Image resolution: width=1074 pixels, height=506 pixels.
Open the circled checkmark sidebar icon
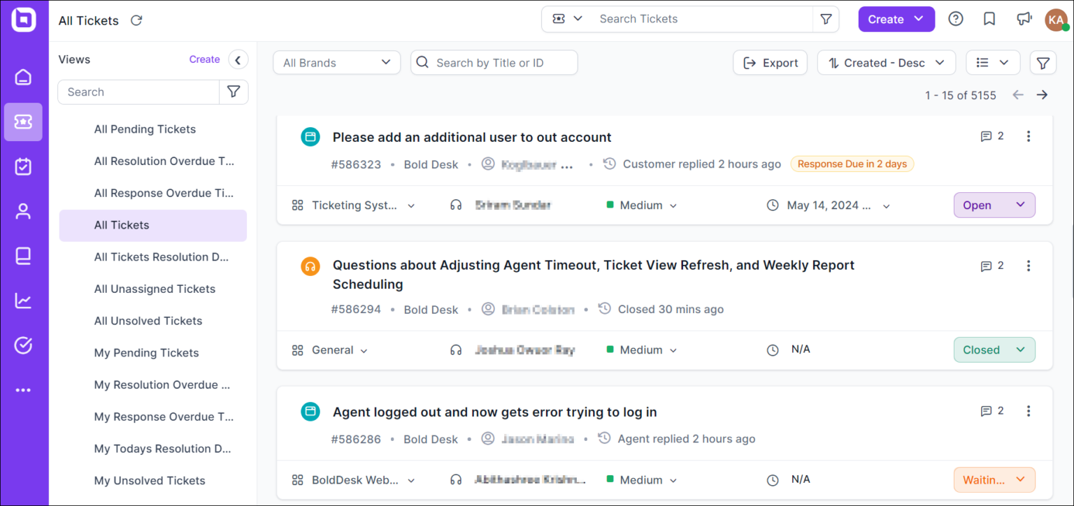click(24, 345)
